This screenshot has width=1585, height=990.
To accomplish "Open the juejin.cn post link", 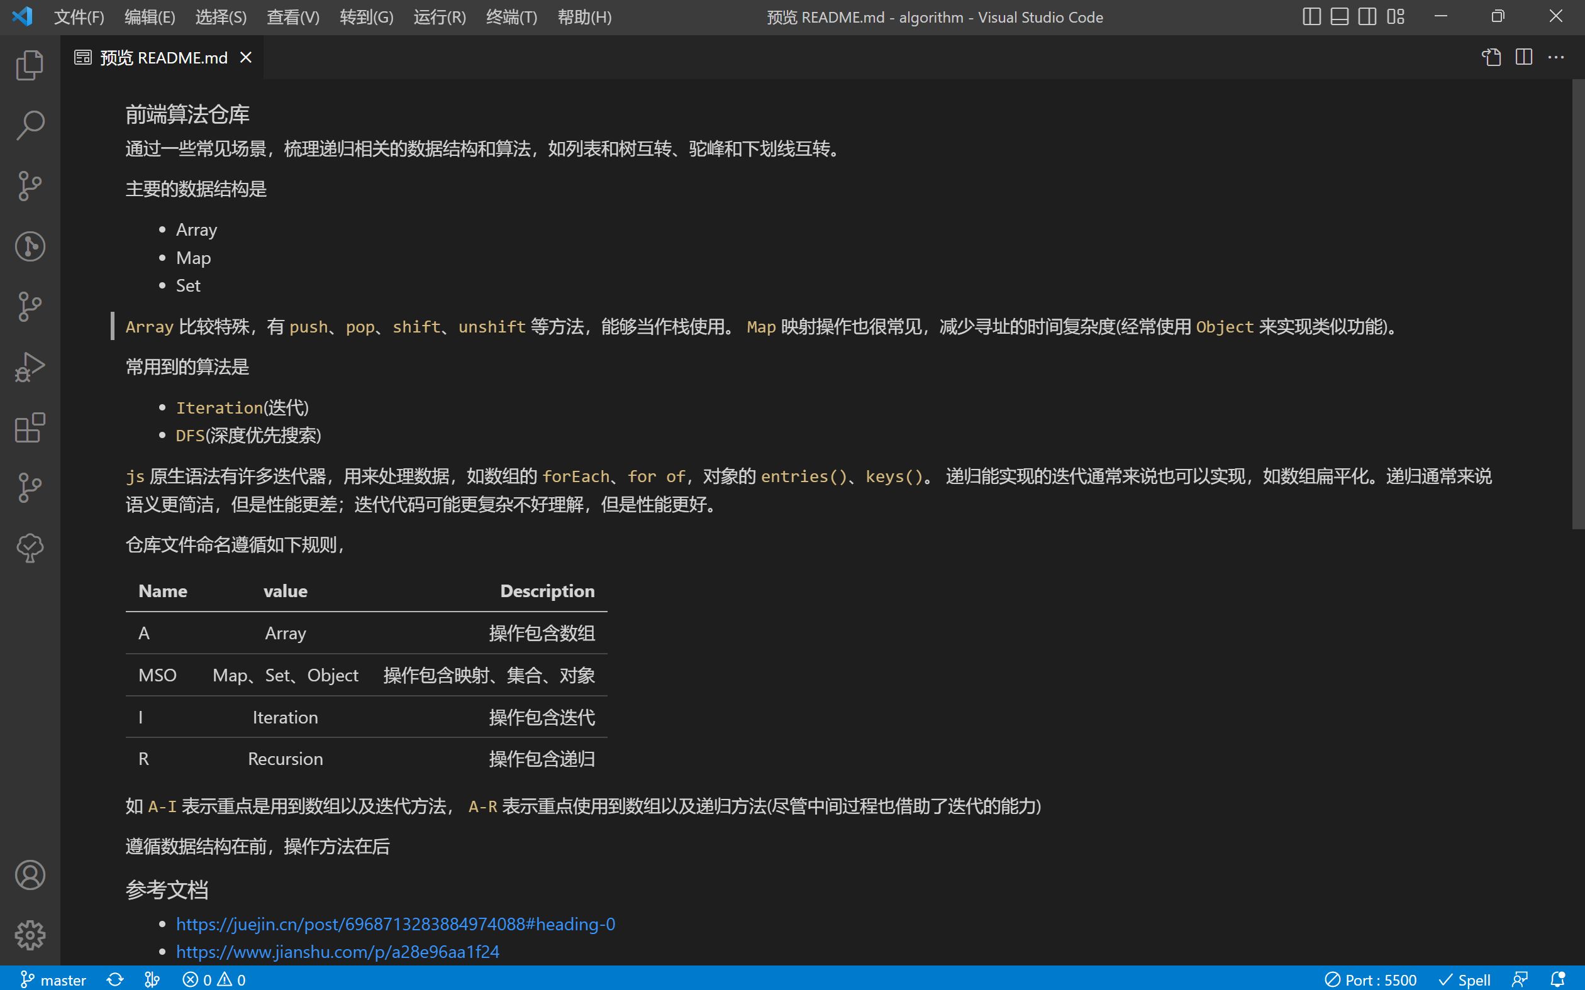I will click(396, 924).
